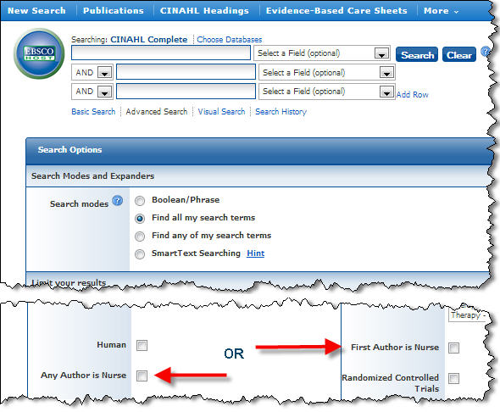Switch to Basic Search
This screenshot has height=412, width=500.
click(93, 112)
